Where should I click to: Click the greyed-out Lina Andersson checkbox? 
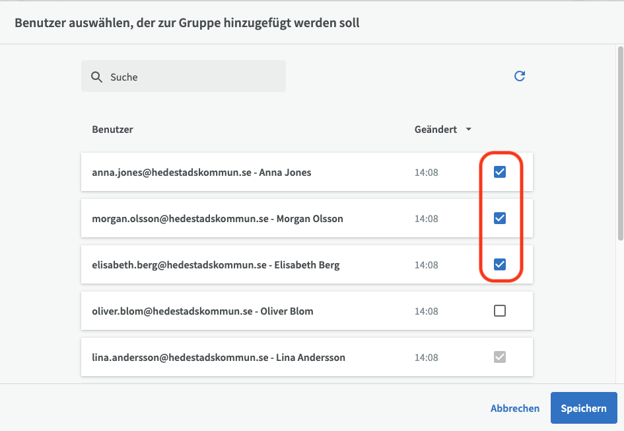(x=500, y=357)
